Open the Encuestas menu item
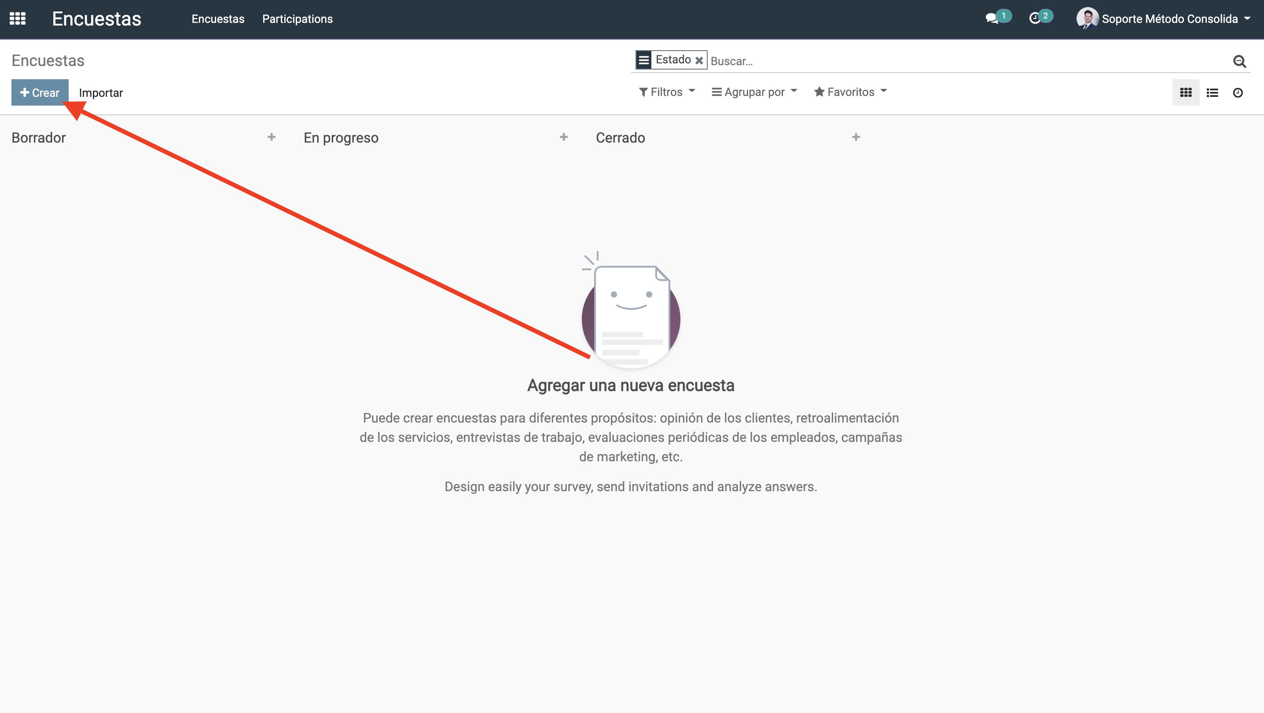The image size is (1264, 713). pos(218,18)
